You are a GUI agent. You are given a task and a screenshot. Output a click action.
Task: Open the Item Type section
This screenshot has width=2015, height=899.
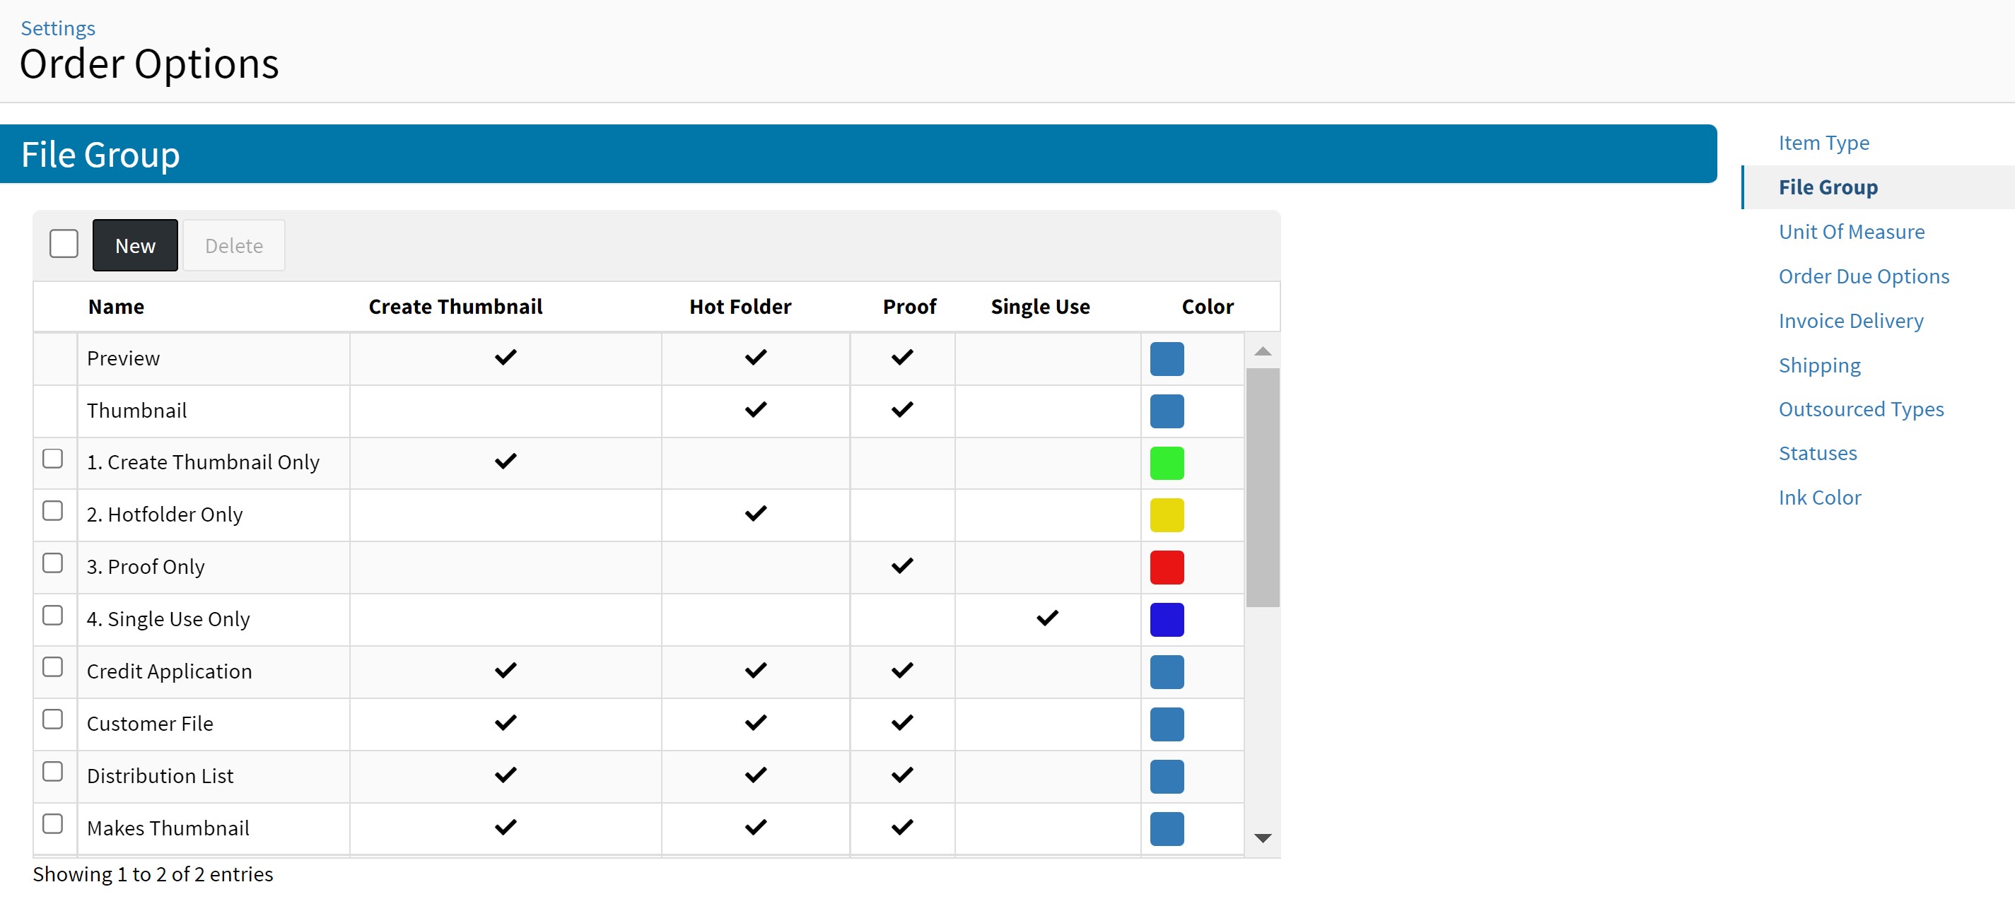click(x=1823, y=143)
